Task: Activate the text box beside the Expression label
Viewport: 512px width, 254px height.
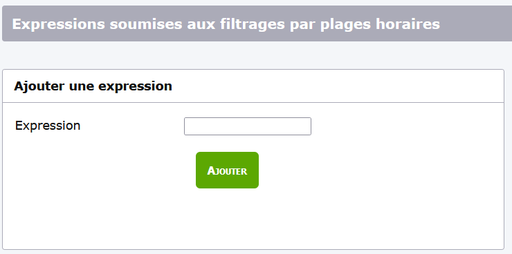Action: tap(248, 126)
